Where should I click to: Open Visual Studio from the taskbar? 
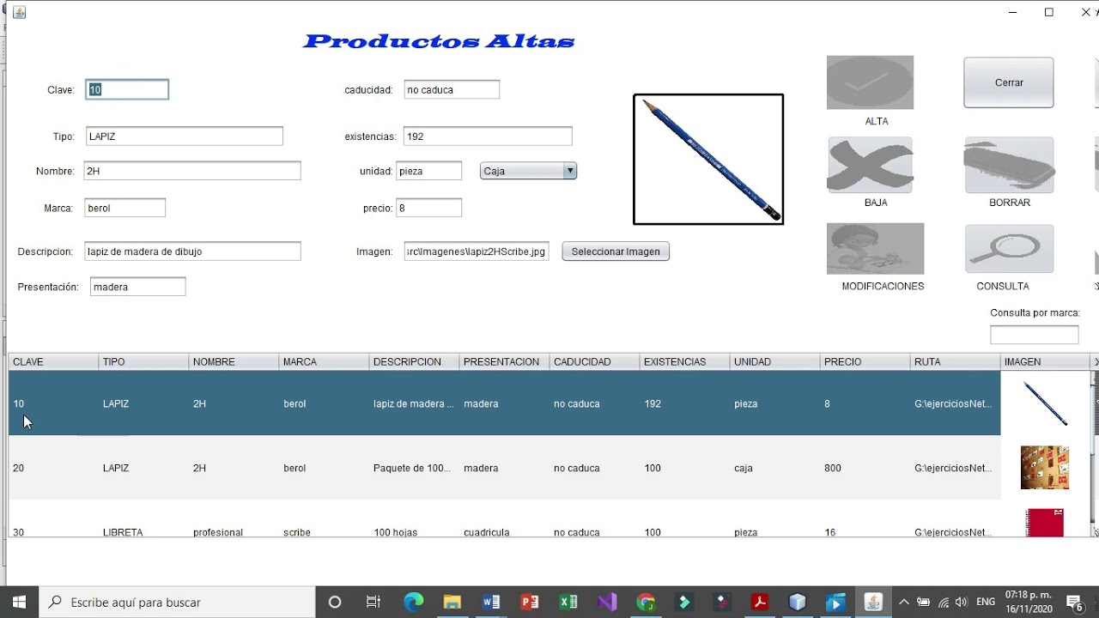coord(607,603)
